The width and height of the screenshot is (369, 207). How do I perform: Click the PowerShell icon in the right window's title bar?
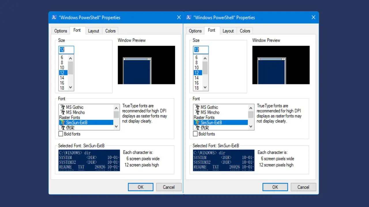(189, 18)
